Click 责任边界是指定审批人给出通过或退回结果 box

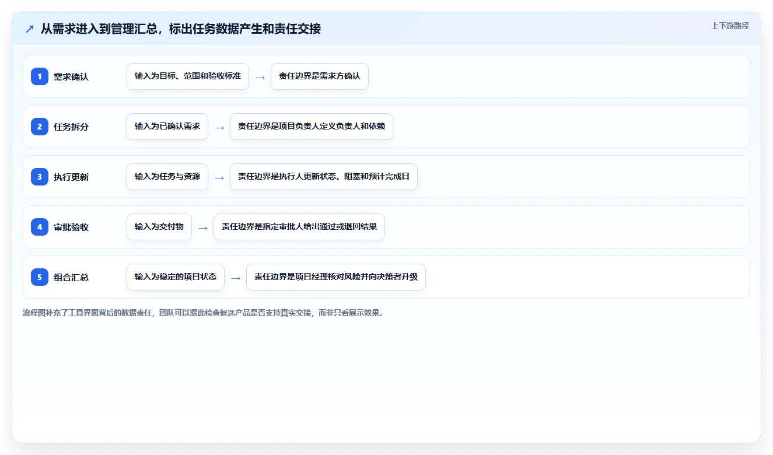click(x=299, y=227)
